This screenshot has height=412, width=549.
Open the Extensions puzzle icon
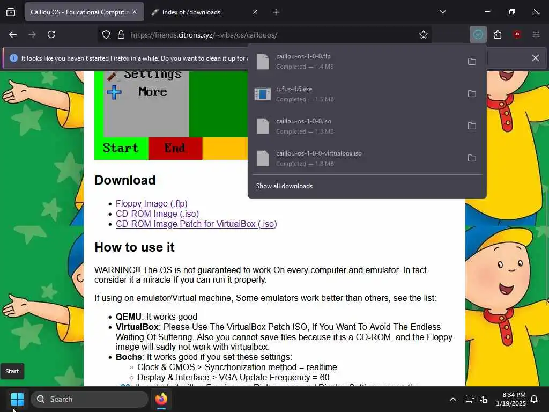[498, 34]
